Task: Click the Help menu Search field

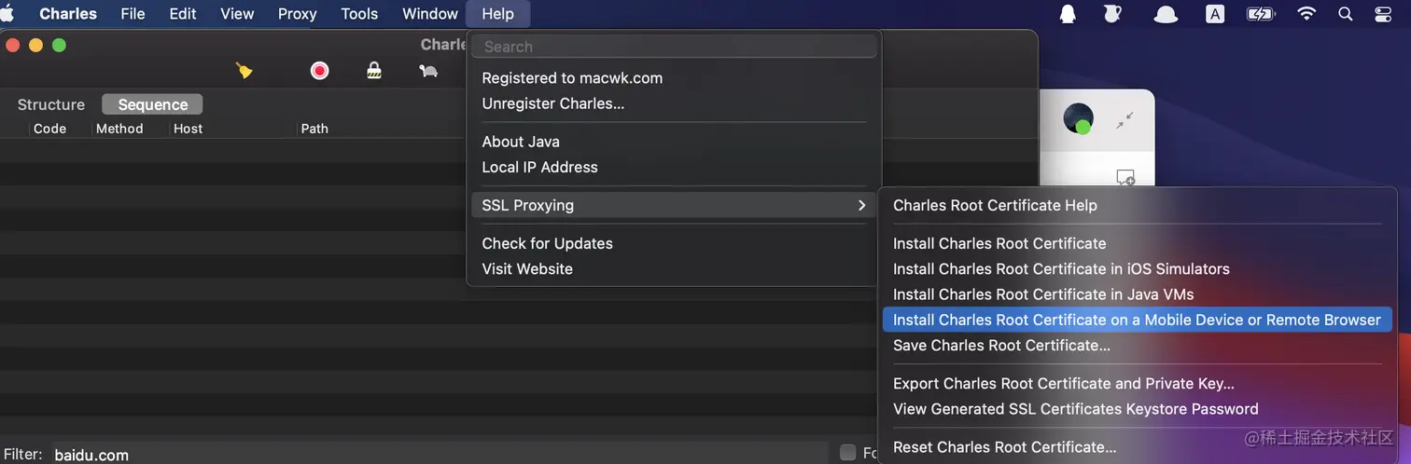Action: pyautogui.click(x=674, y=47)
